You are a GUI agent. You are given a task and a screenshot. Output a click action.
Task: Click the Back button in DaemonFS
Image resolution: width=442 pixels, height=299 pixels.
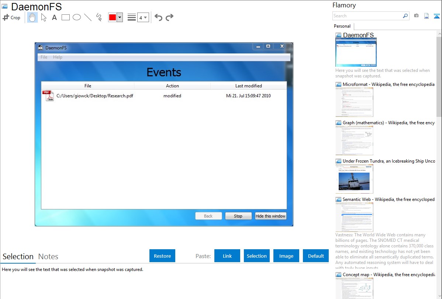click(208, 216)
